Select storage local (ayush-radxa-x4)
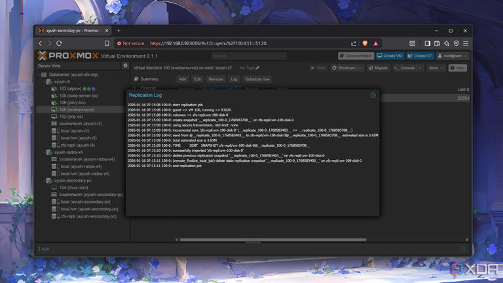Screen dimensions: 503x283 click(x=81, y=166)
